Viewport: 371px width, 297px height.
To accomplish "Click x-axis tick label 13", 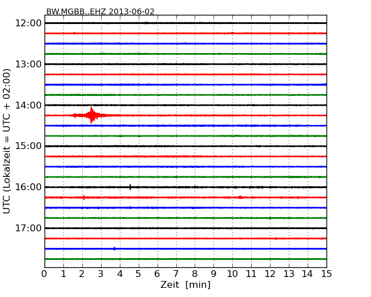I will [x=289, y=274].
